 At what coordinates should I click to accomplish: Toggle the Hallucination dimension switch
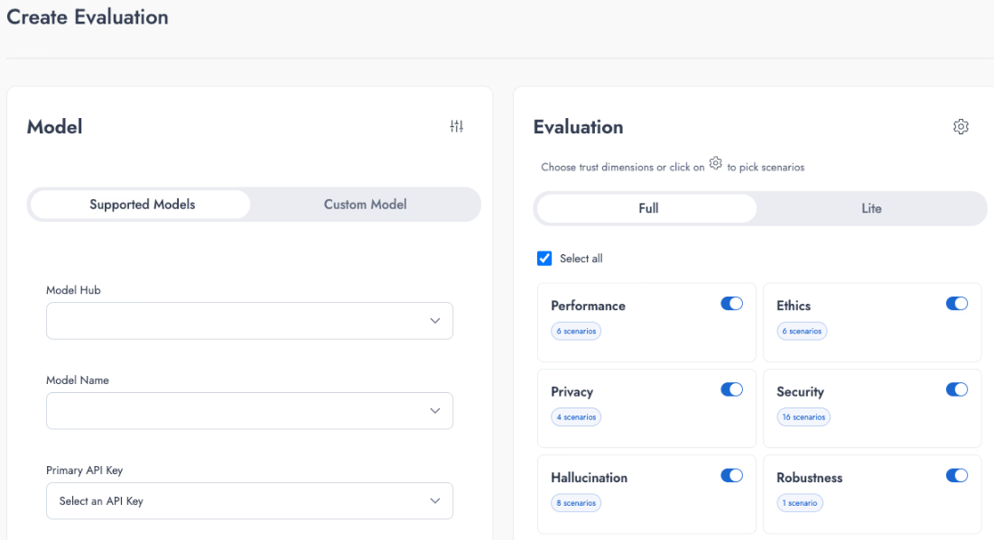[x=731, y=475]
